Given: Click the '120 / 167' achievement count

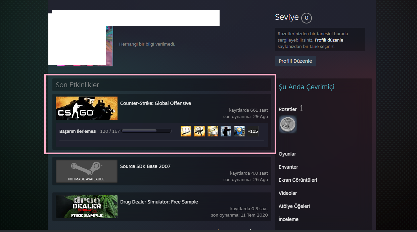Looking at the screenshot, I should point(110,131).
